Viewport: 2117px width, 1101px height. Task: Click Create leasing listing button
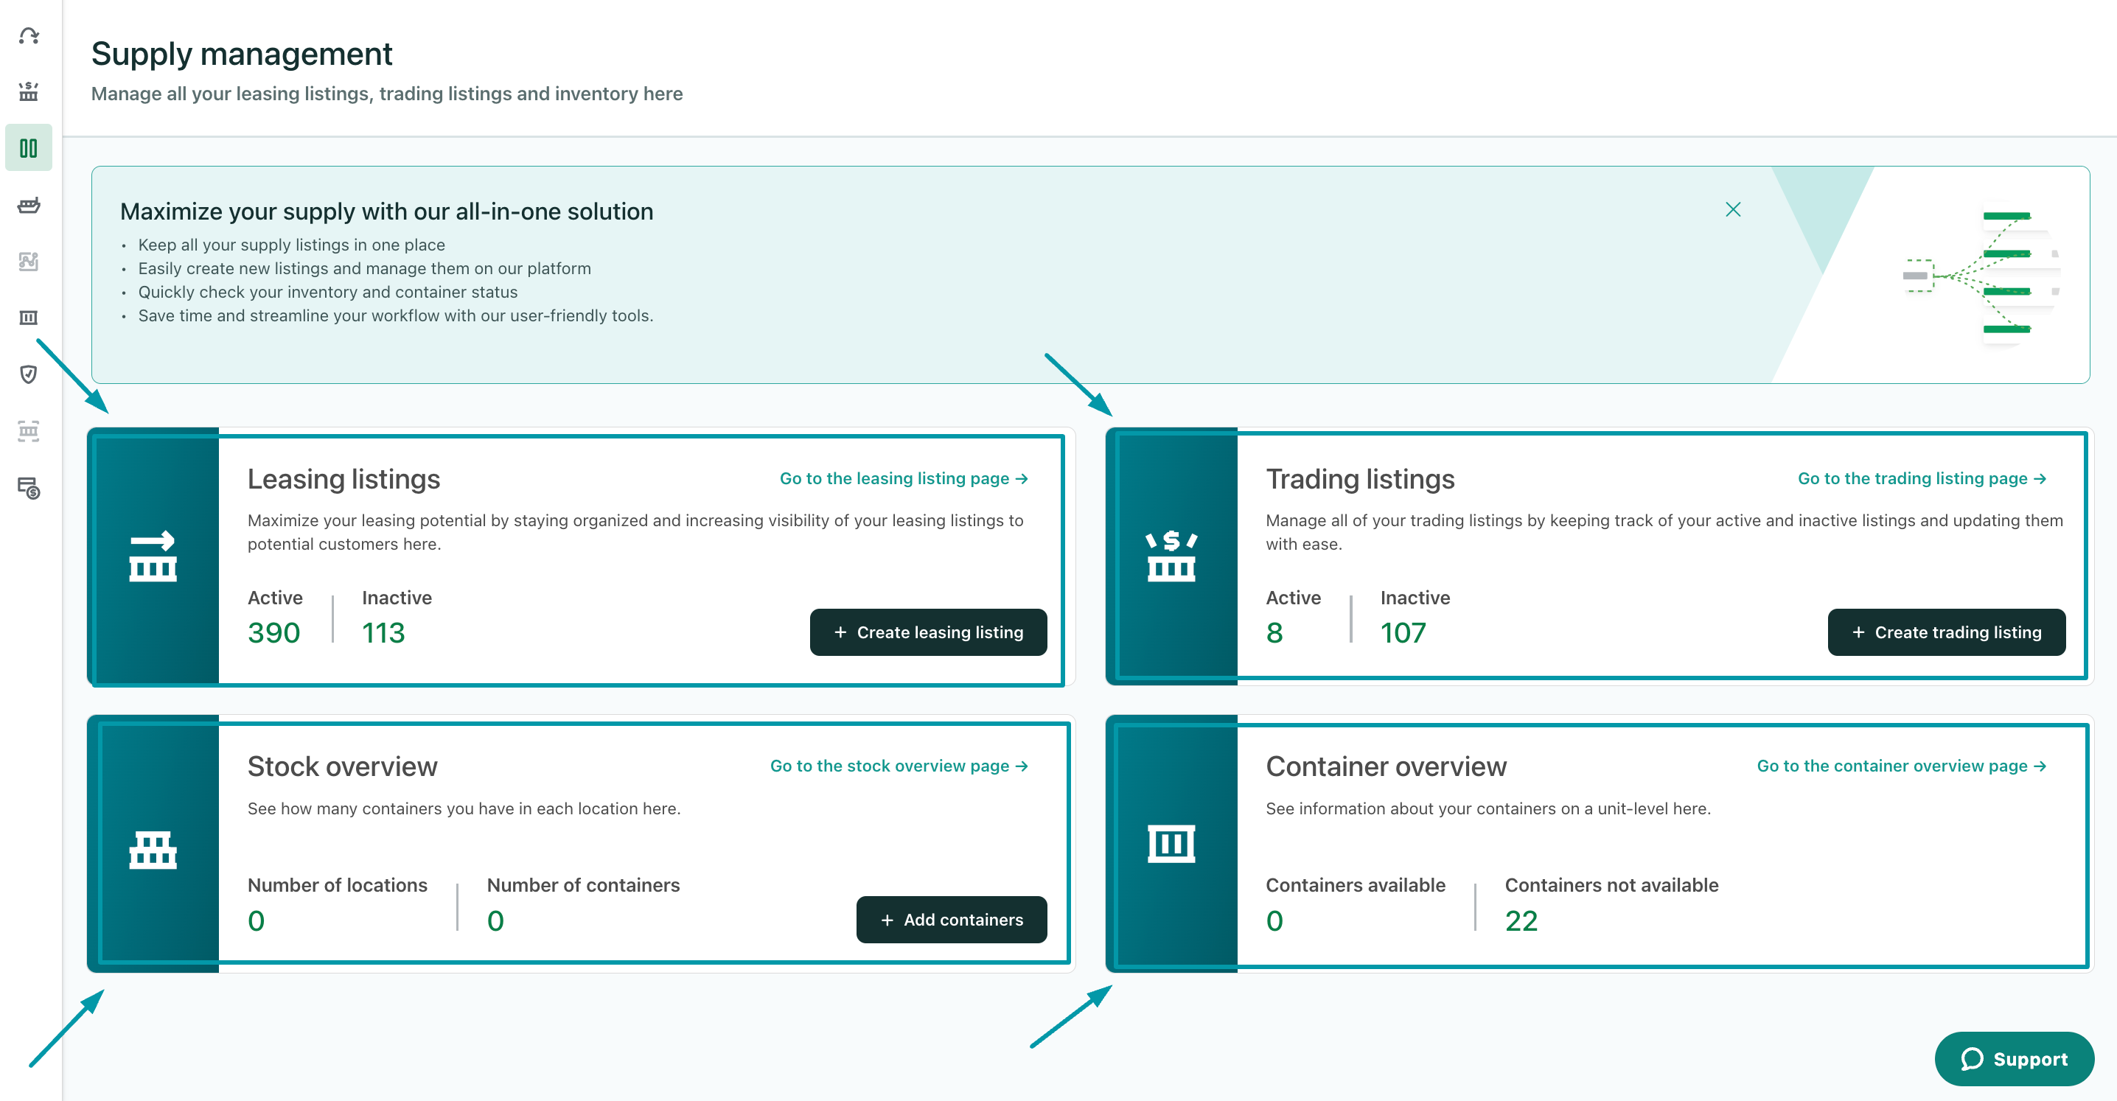click(928, 632)
